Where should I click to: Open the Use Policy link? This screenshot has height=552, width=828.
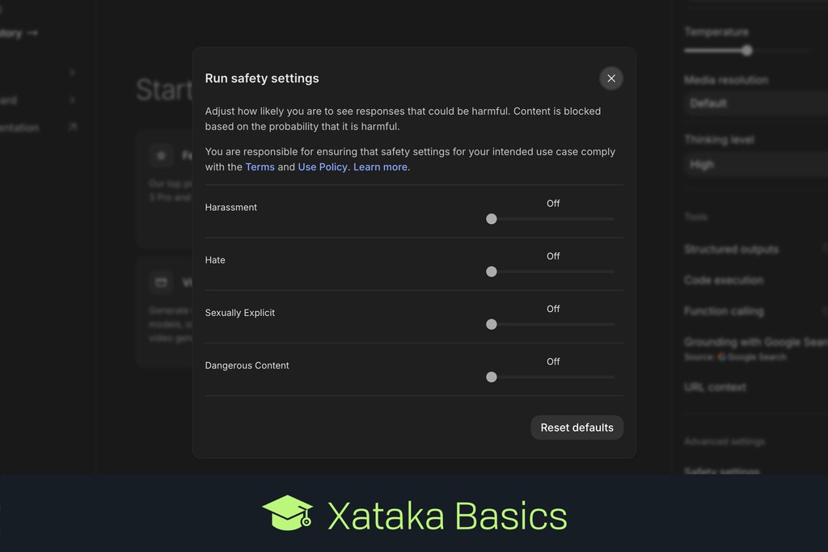(x=323, y=167)
